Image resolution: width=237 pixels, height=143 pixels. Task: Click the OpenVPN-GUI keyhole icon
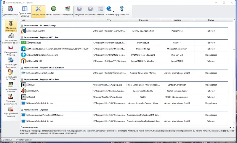23,61
